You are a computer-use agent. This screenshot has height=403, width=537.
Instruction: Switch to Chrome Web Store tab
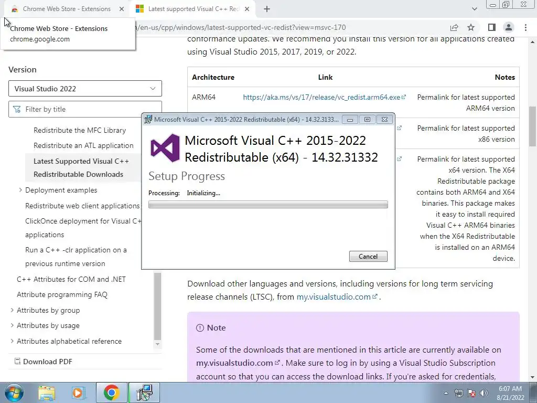pos(67,9)
